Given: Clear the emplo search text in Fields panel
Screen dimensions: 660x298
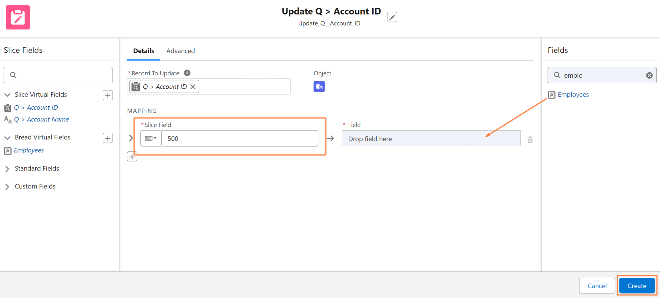Looking at the screenshot, I should (649, 75).
